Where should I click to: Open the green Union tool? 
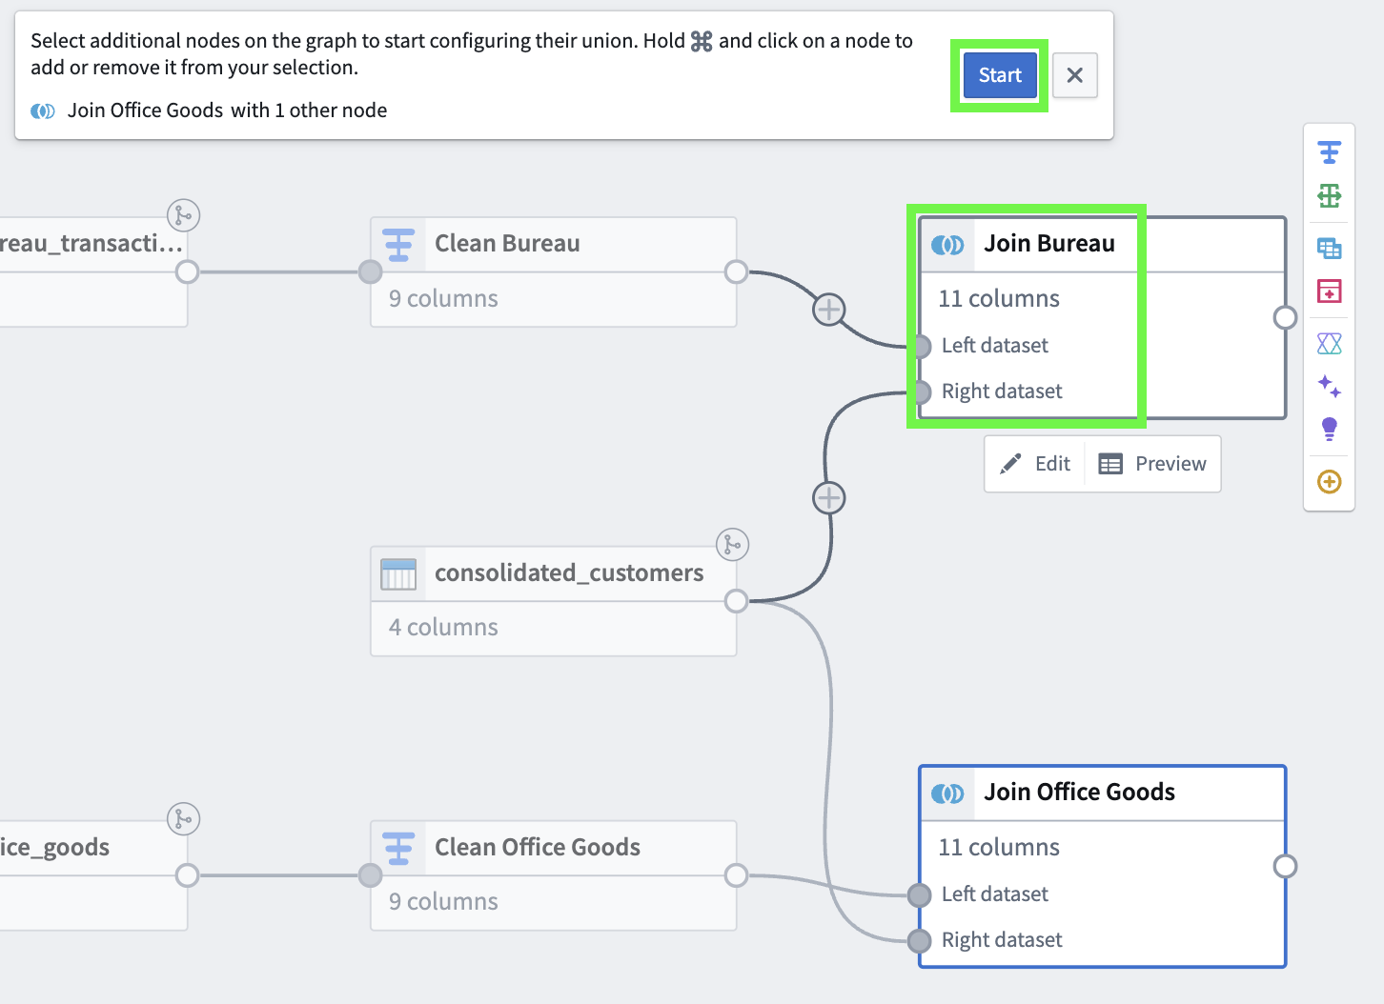(1329, 197)
